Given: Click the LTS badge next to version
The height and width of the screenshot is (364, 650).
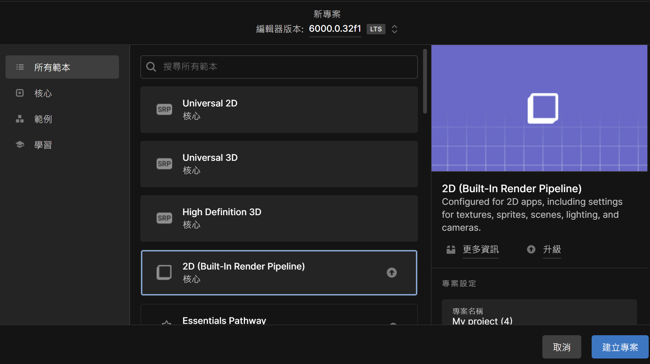Looking at the screenshot, I should coord(376,29).
